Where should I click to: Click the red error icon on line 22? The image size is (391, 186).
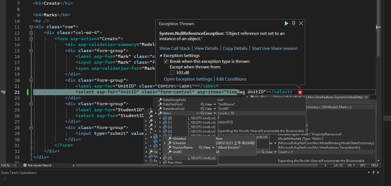pos(300,92)
